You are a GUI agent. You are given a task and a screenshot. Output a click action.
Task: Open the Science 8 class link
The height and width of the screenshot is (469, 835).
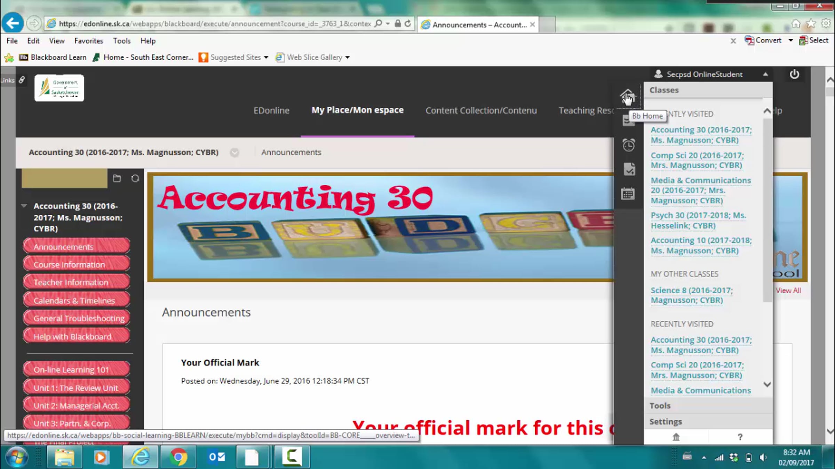click(x=692, y=295)
